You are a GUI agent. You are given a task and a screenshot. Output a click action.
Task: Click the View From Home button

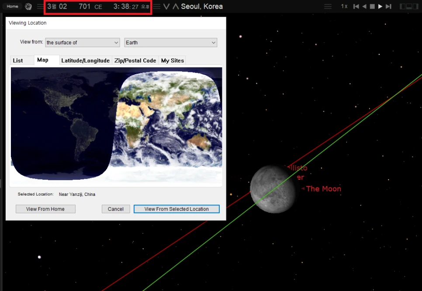(45, 209)
